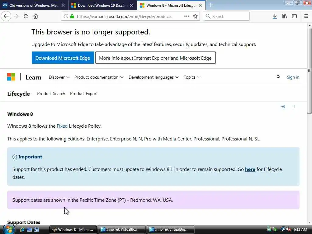Open the browser home page
Screen dimensions: 312x234
tap(36, 16)
